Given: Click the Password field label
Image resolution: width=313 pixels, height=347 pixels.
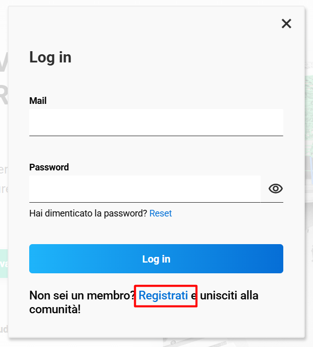Looking at the screenshot, I should (x=49, y=167).
